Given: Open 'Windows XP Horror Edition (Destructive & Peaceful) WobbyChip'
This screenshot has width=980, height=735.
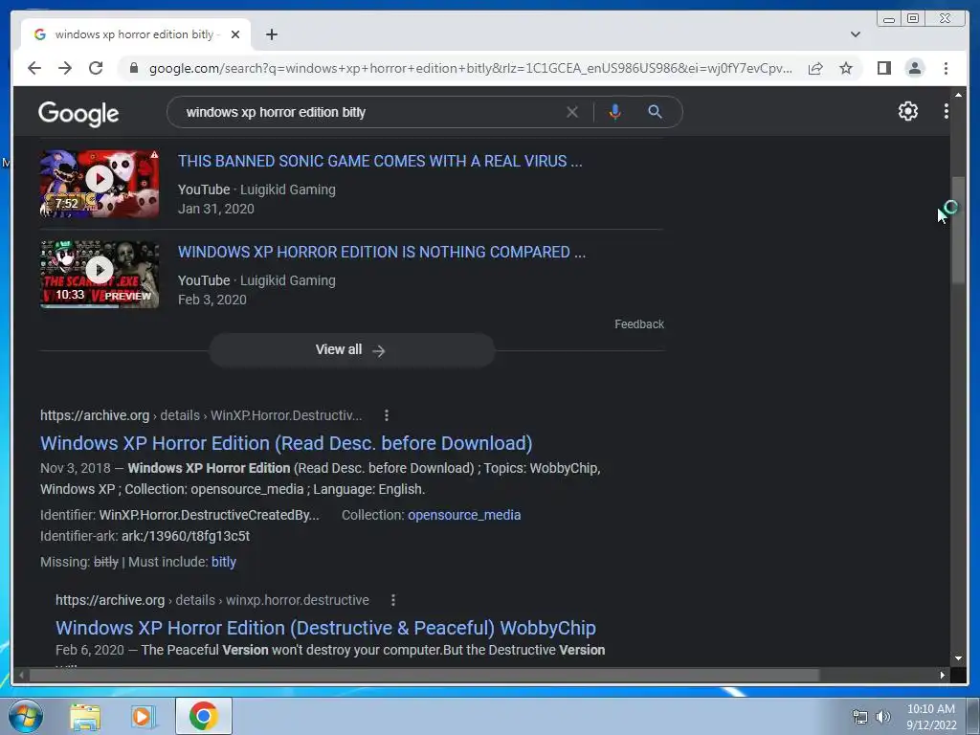Looking at the screenshot, I should (325, 628).
